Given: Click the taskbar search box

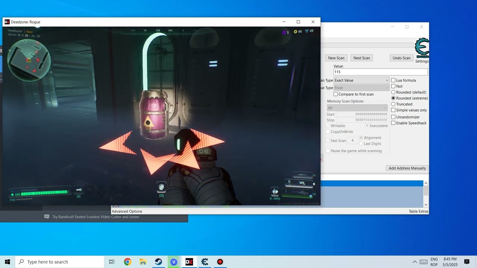Looking at the screenshot, I should (x=60, y=262).
